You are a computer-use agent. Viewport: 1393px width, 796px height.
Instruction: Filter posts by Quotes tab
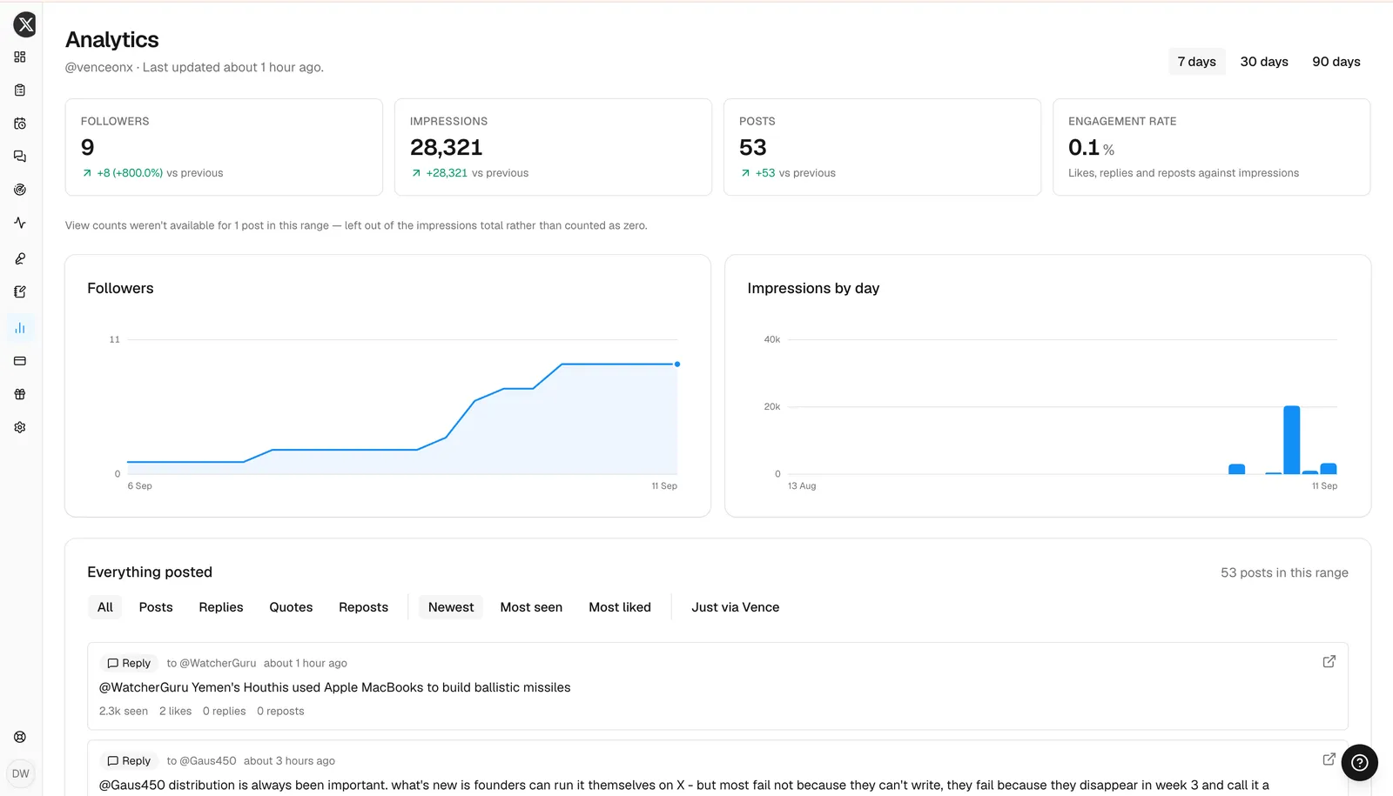pos(291,607)
